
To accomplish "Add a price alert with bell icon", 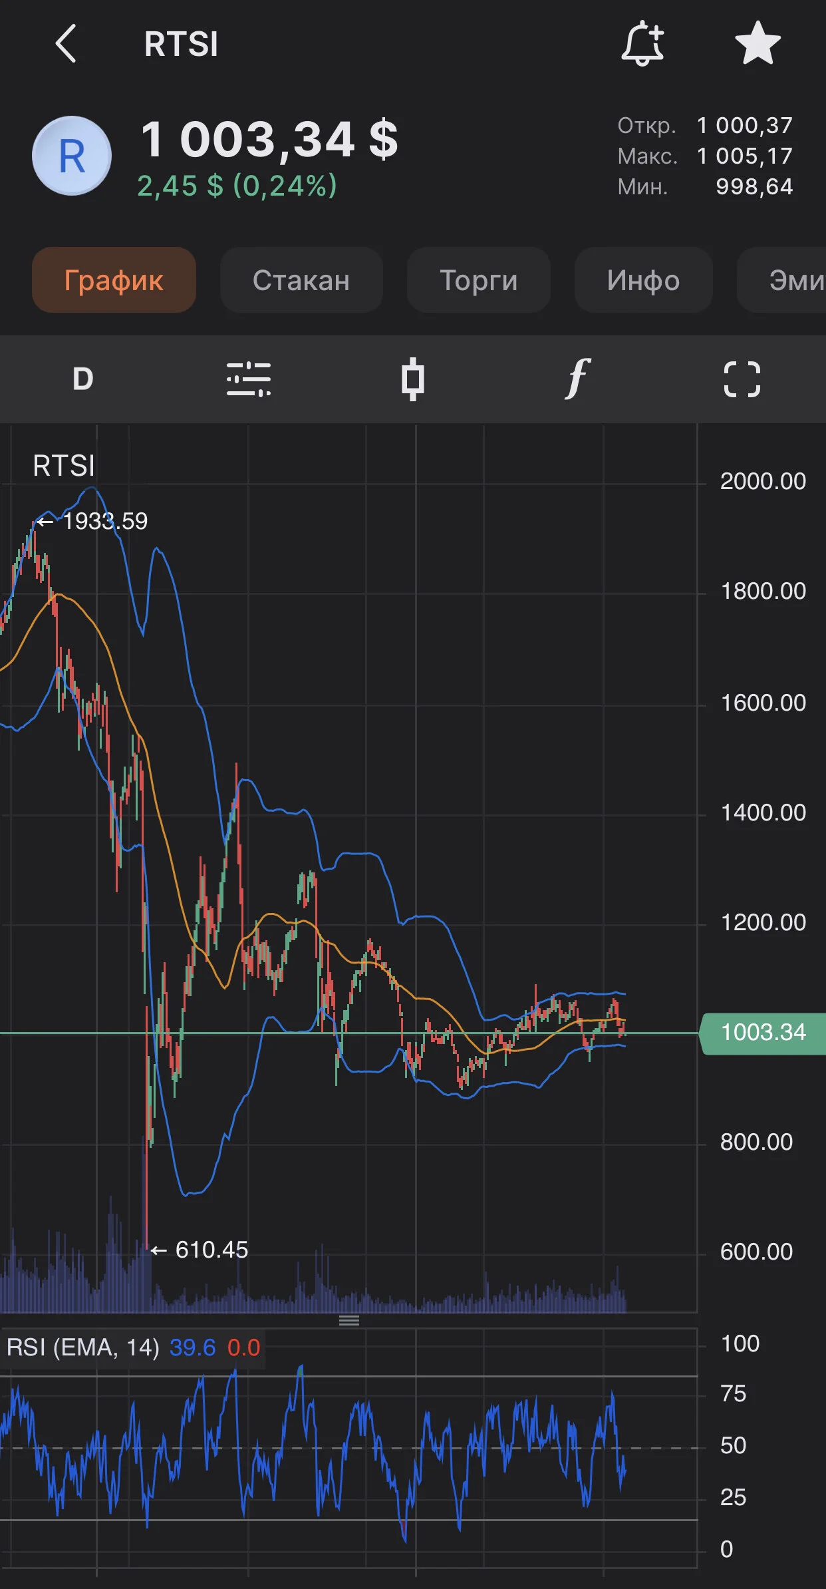I will pyautogui.click(x=642, y=43).
